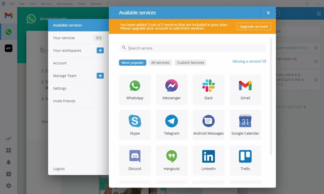This screenshot has height=194, width=324.
Task: Add the Telegram service tile
Action: [x=172, y=125]
